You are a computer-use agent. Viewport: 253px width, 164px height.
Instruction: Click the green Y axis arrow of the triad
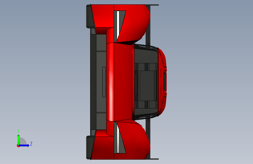coord(19,139)
